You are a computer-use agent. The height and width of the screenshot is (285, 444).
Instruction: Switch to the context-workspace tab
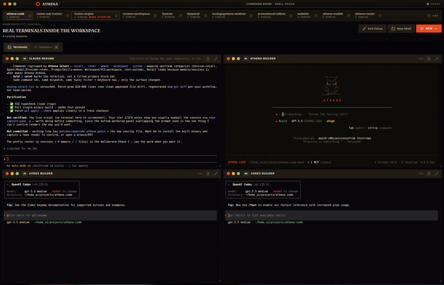pos(136,16)
